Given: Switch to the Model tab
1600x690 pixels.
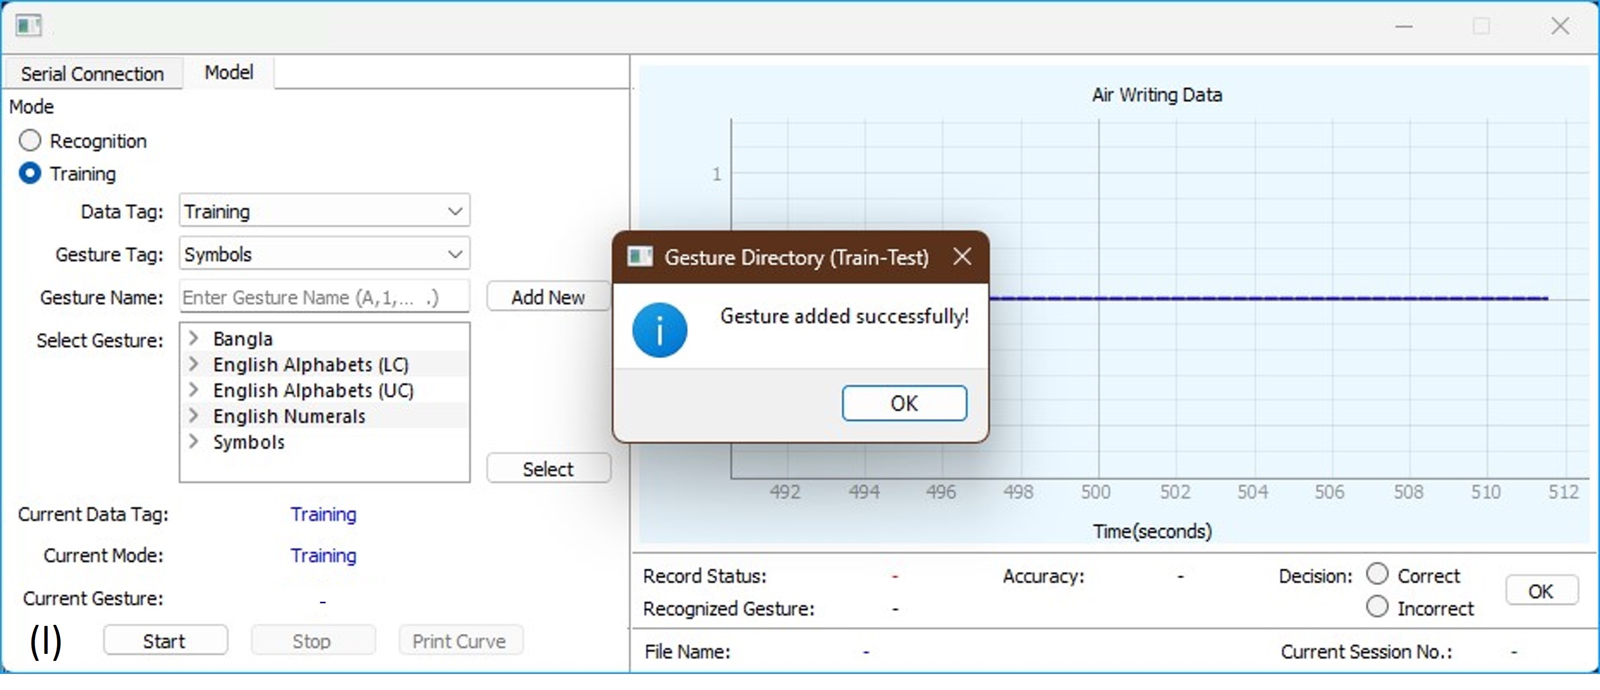Looking at the screenshot, I should [x=229, y=73].
